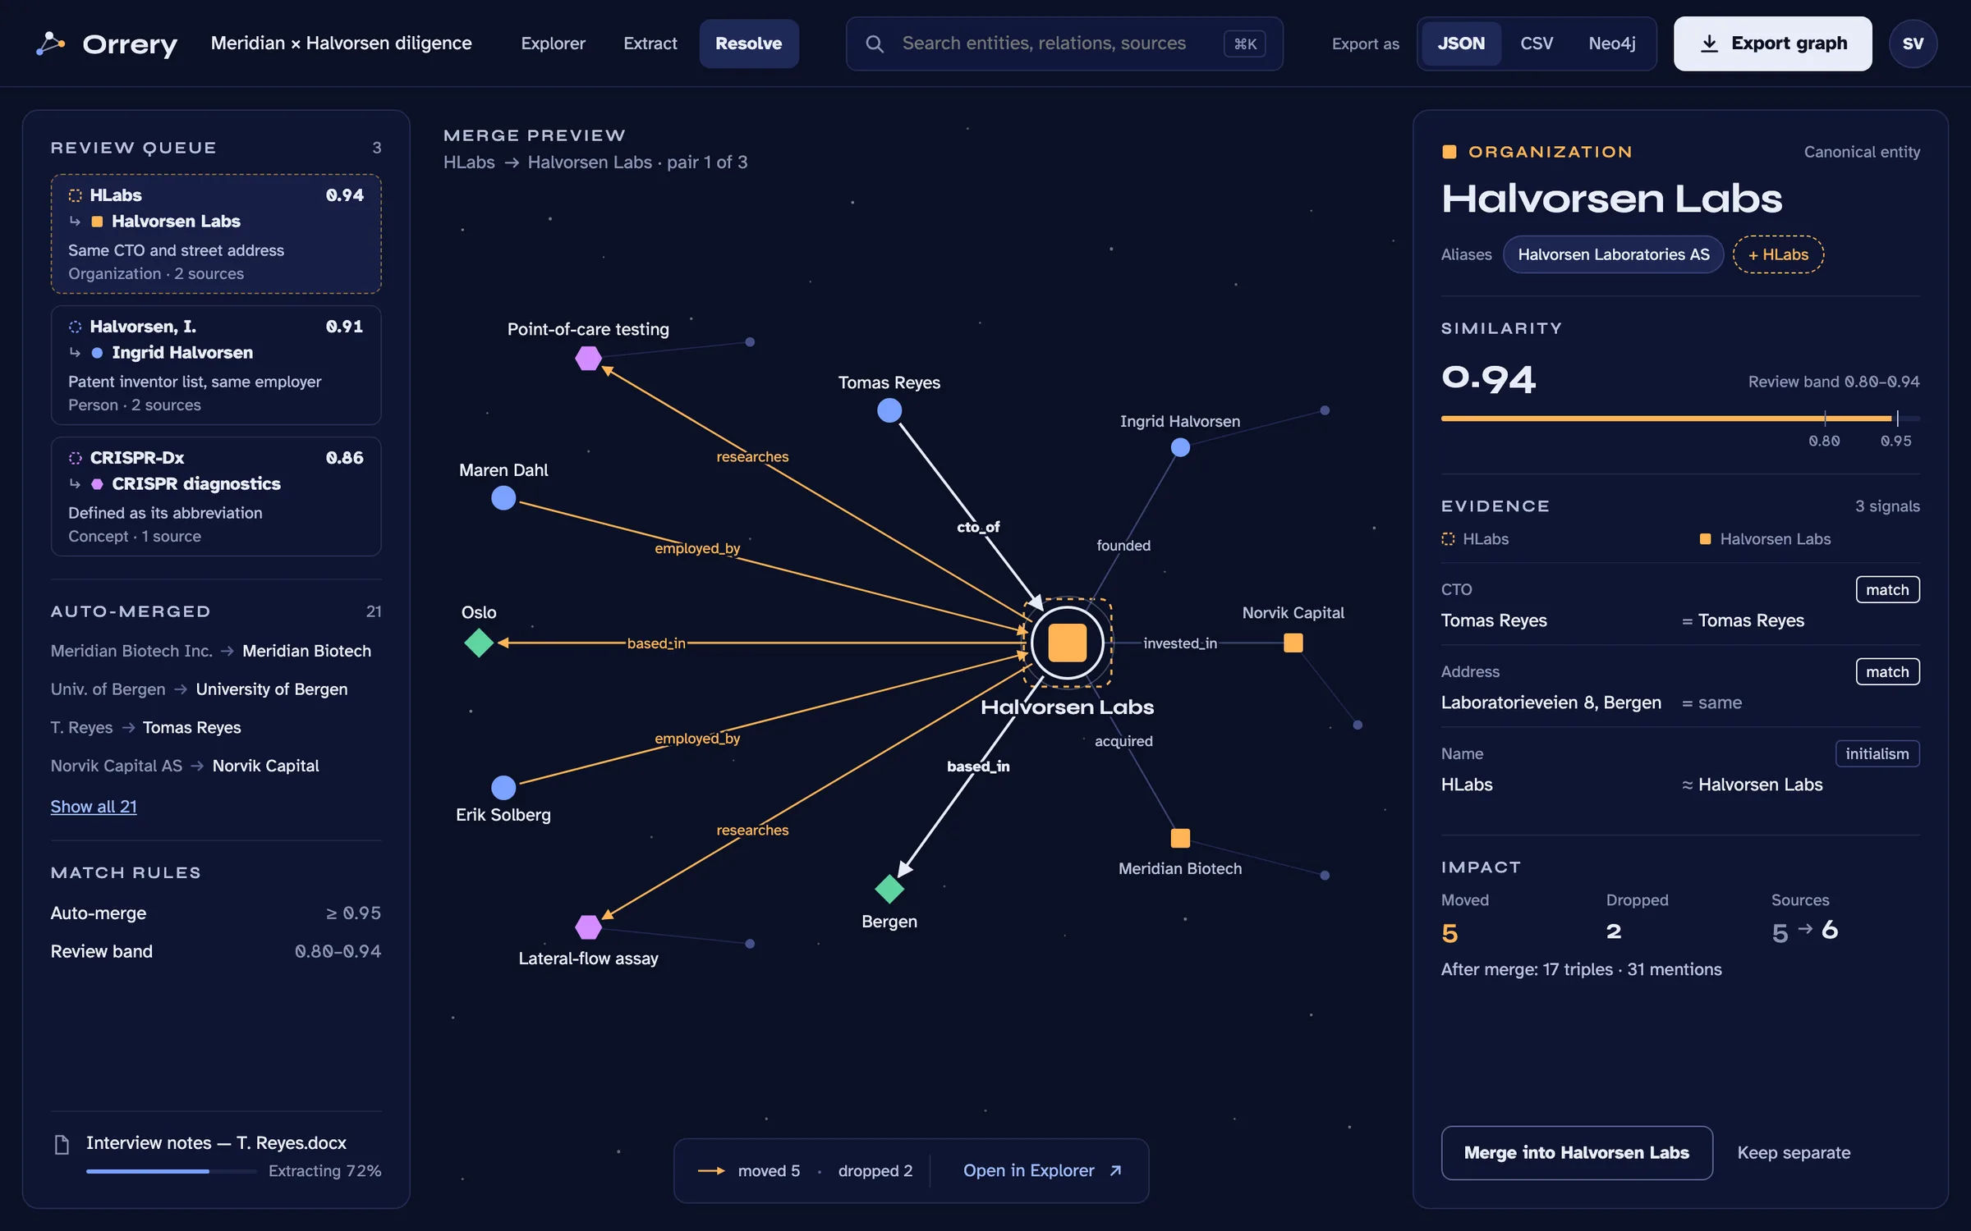Click After merge: 17 triples · 31 mentions
Viewport: 1971px width, 1231px height.
click(x=1581, y=970)
